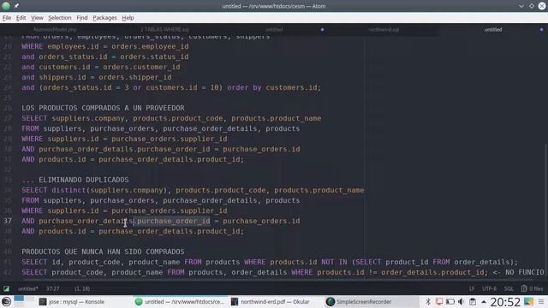Click the word distinct on line 34

pos(68,190)
